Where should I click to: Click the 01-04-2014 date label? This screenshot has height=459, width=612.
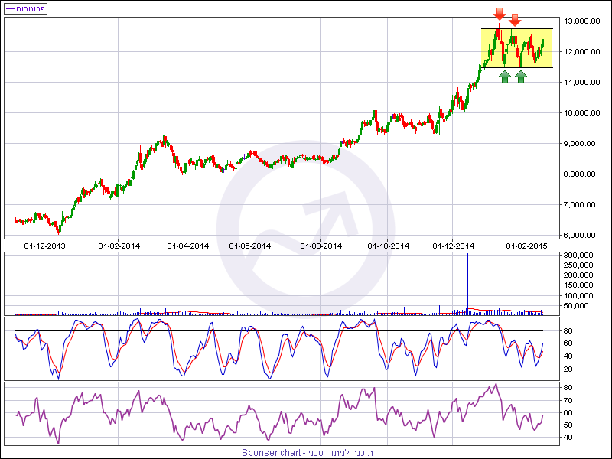[x=188, y=246]
